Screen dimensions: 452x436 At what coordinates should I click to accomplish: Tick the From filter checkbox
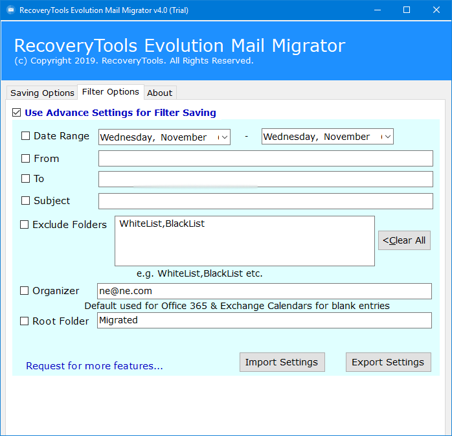click(x=25, y=158)
